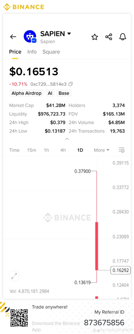
Task: Copy the contract address 0xc729...5814e3
Action: 70,84
